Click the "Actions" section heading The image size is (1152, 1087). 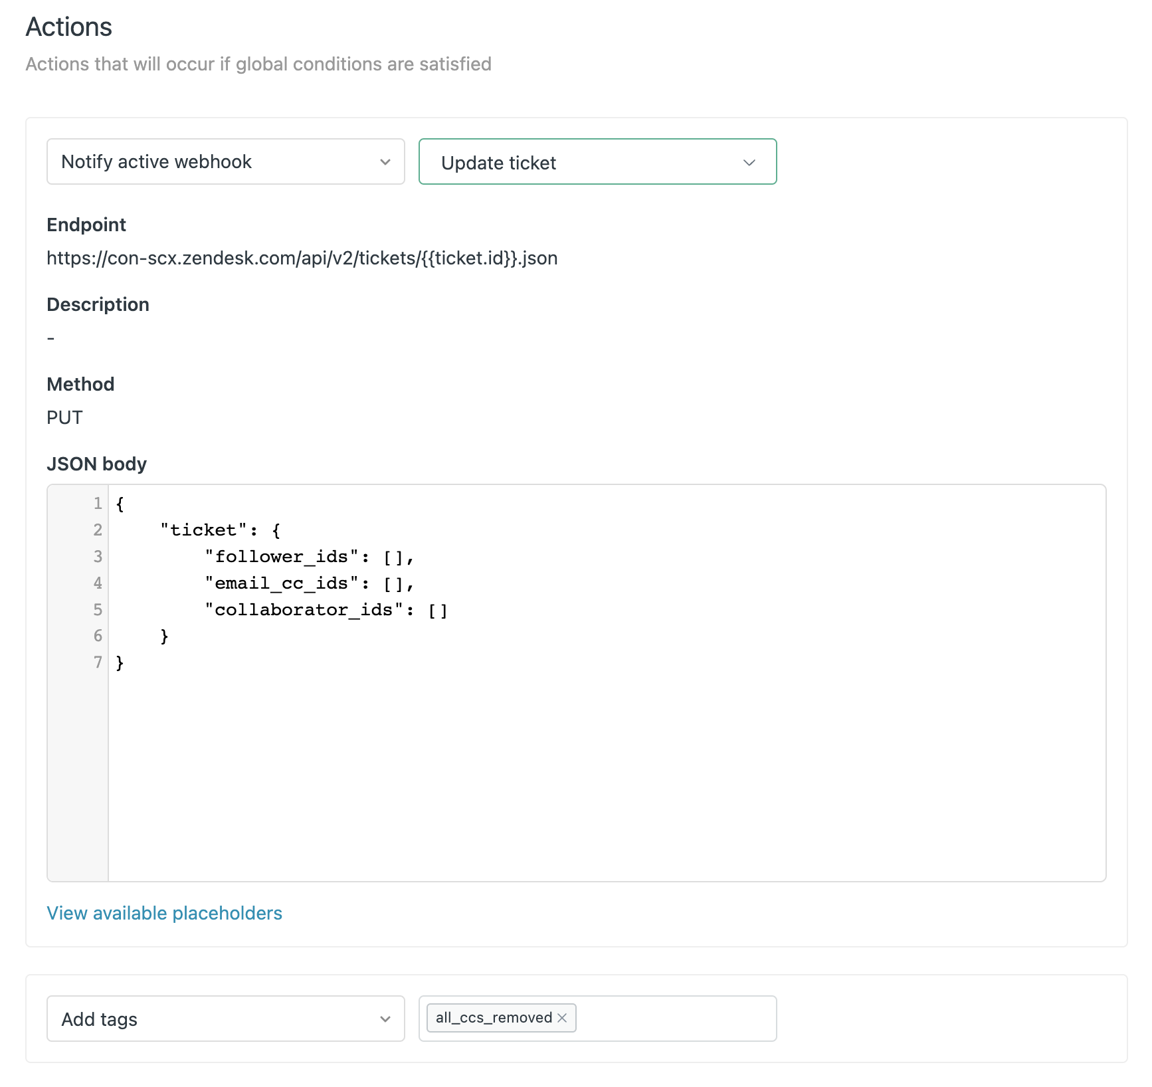coord(68,27)
